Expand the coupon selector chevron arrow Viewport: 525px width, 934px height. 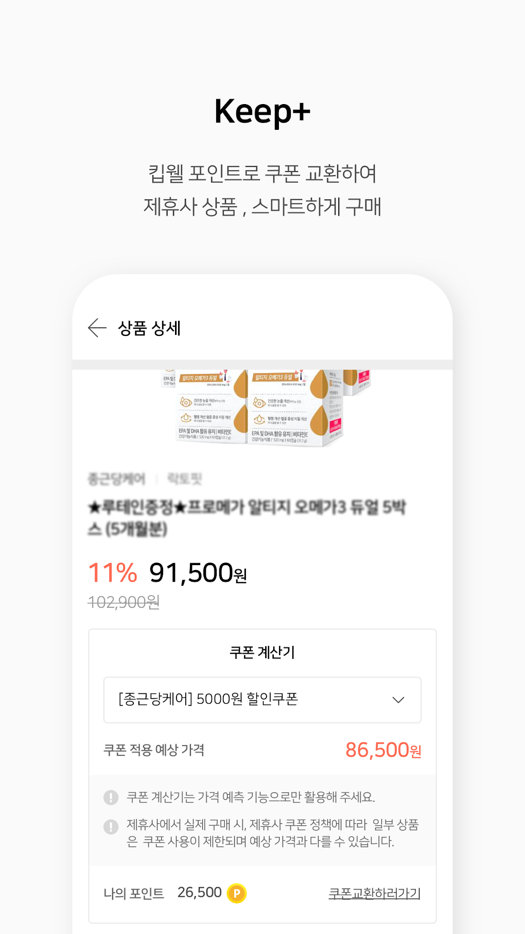[398, 700]
